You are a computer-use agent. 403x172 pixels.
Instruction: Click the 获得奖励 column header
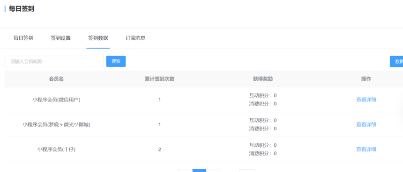pyautogui.click(x=263, y=79)
